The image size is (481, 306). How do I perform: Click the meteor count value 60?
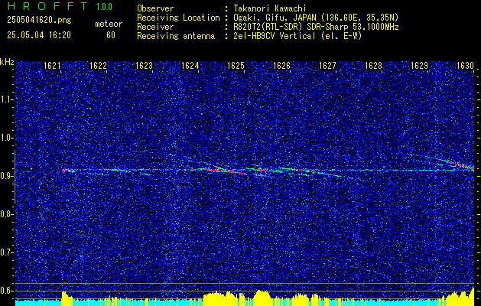click(x=111, y=35)
